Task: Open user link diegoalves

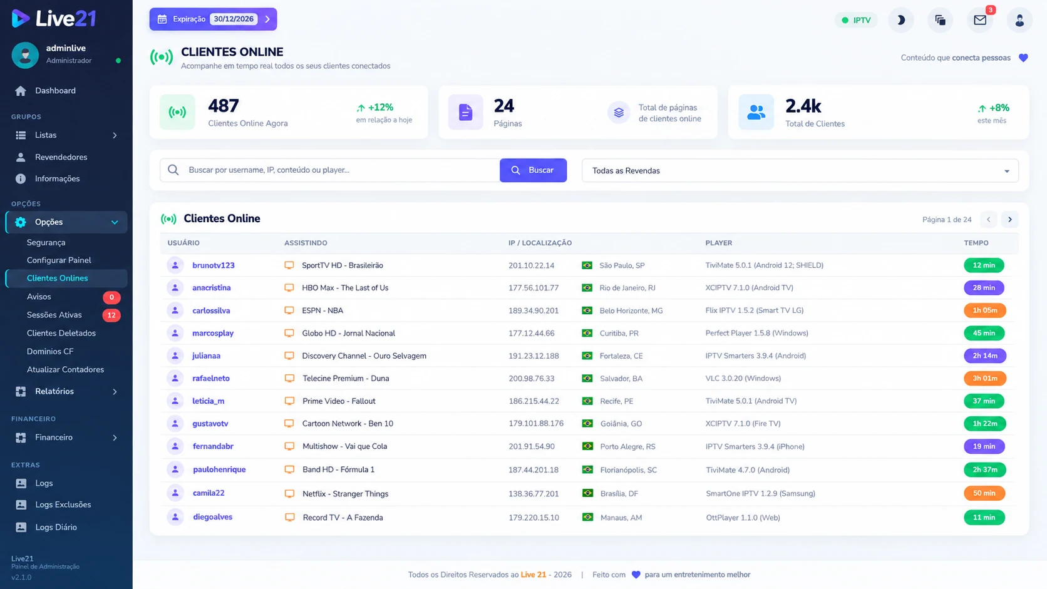Action: 213,517
